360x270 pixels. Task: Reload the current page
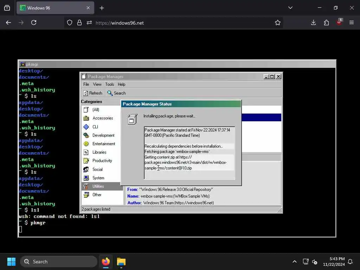[x=34, y=23]
